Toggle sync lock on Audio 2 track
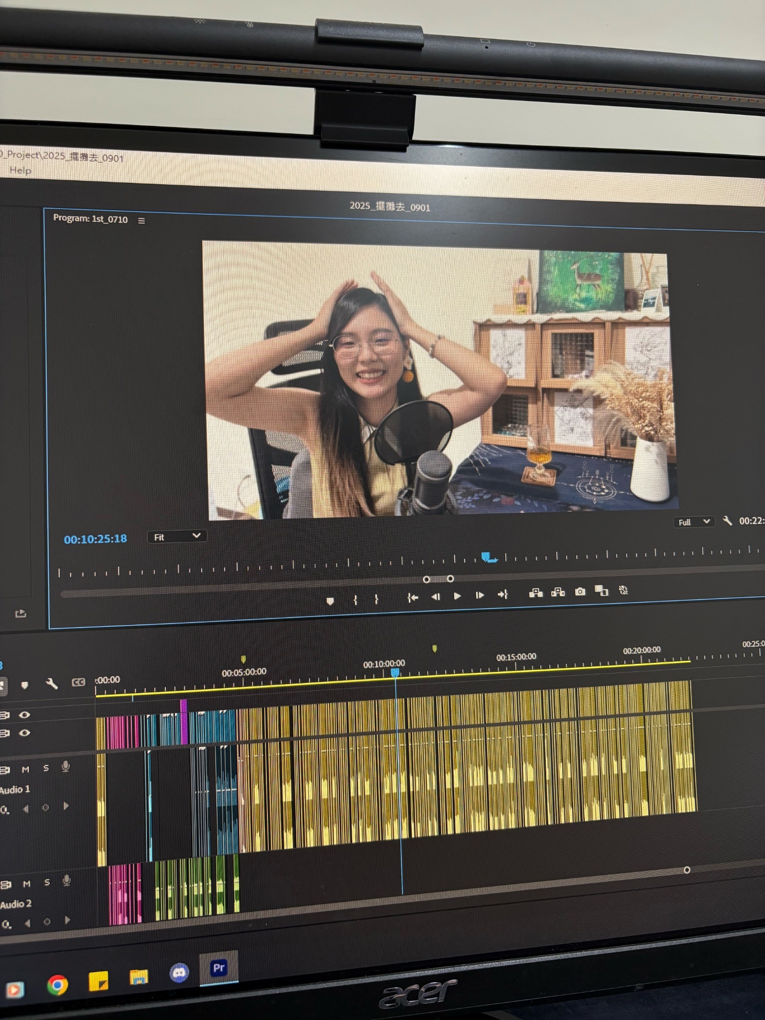Viewport: 765px width, 1020px height. [5, 885]
